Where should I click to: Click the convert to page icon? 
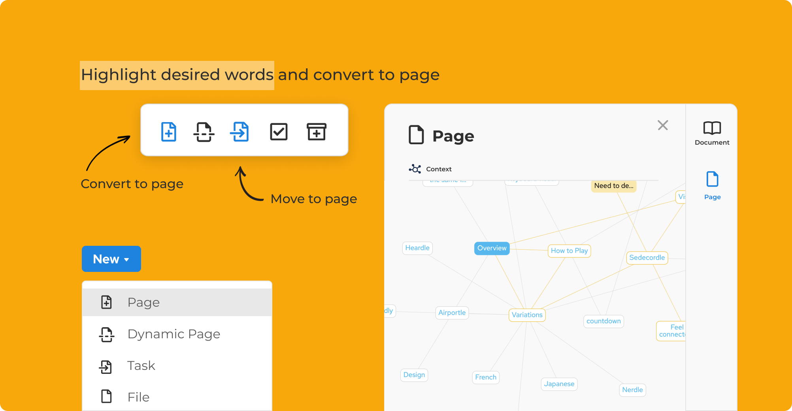(169, 132)
